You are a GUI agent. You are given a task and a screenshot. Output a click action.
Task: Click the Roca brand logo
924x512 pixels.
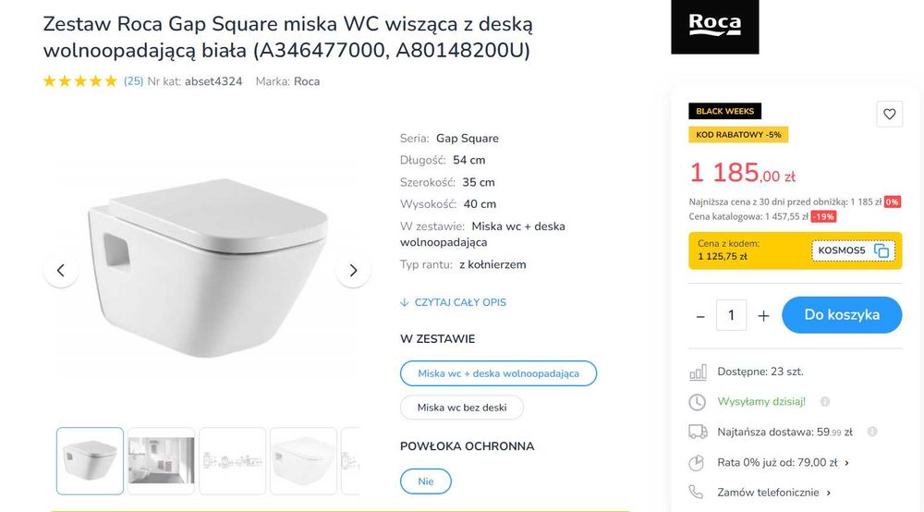714,26
